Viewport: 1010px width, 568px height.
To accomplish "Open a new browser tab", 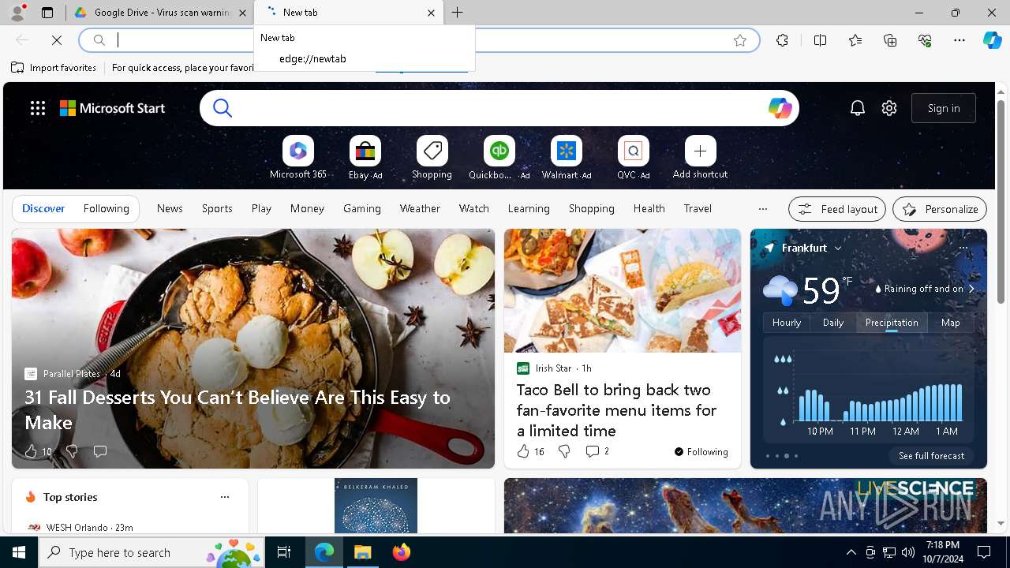I will (458, 13).
